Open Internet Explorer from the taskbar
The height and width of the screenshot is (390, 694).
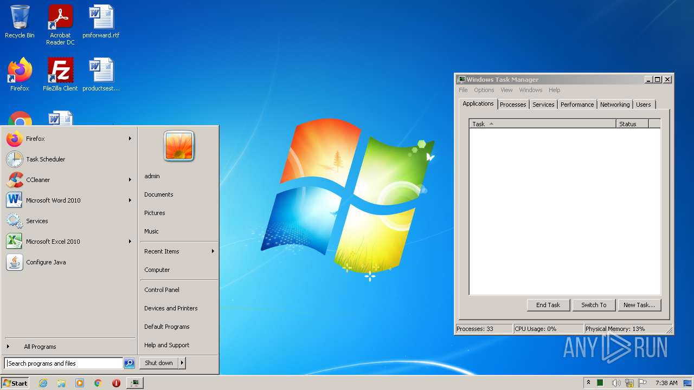[x=43, y=383]
